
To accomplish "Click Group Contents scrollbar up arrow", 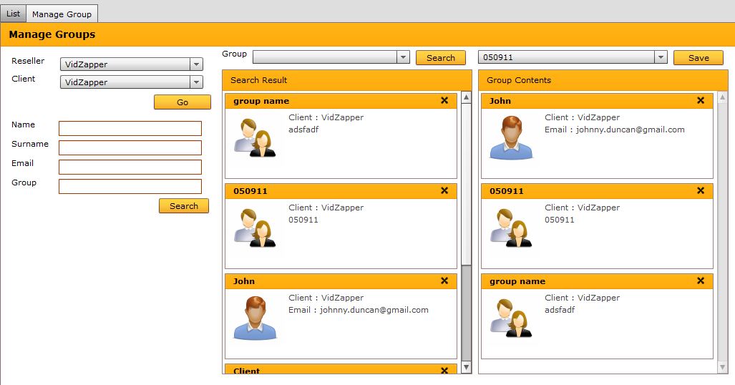I will point(722,97).
